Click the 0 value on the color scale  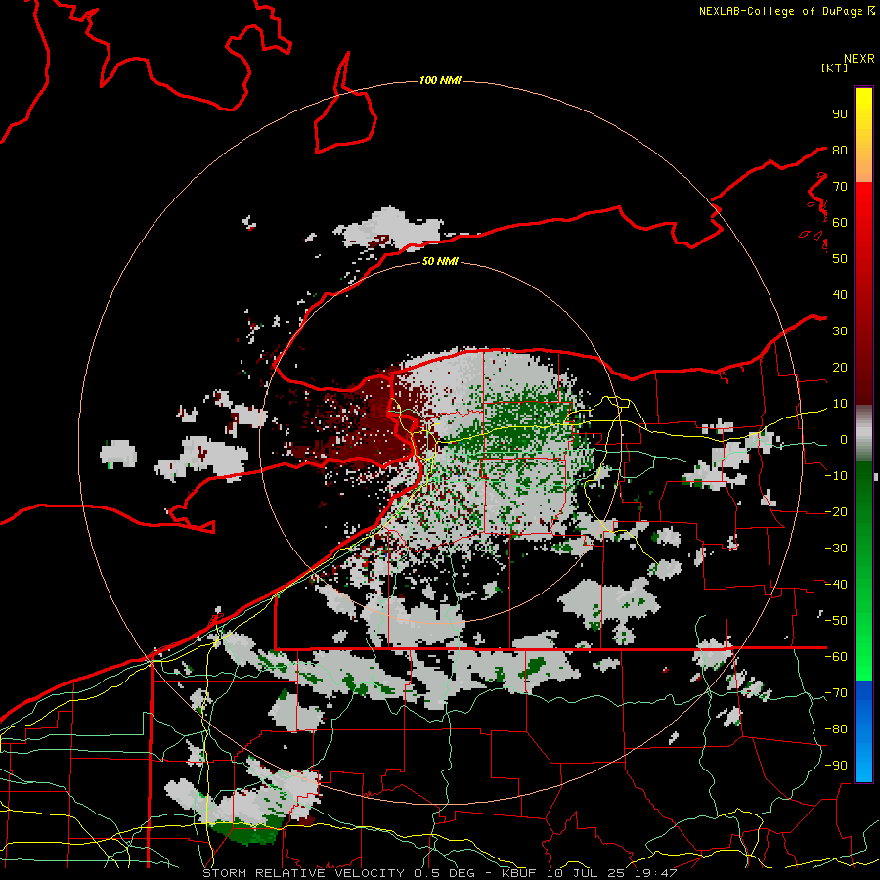[844, 440]
